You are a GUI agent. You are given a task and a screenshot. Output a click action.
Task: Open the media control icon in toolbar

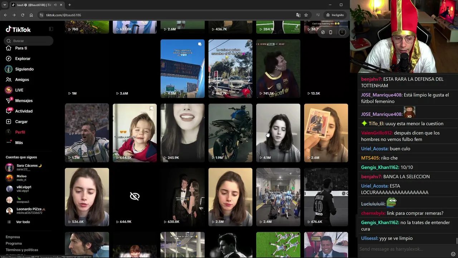pos(318,15)
